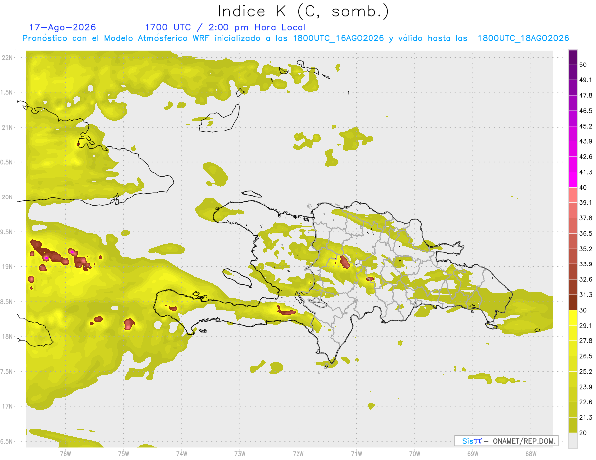Click the colorbar value 39.1
This screenshot has width=596, height=460.
pos(586,202)
